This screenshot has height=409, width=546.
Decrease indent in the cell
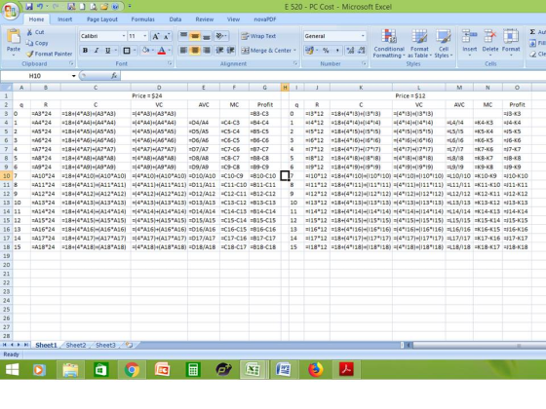(219, 51)
